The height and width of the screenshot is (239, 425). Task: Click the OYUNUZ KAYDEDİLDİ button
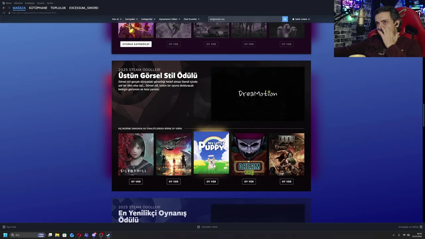[x=136, y=44]
